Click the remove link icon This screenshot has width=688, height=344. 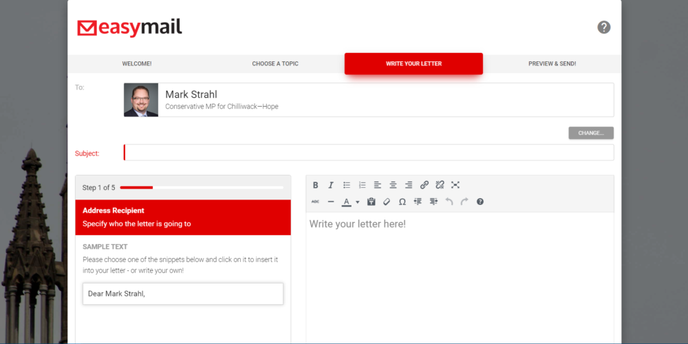tap(440, 185)
